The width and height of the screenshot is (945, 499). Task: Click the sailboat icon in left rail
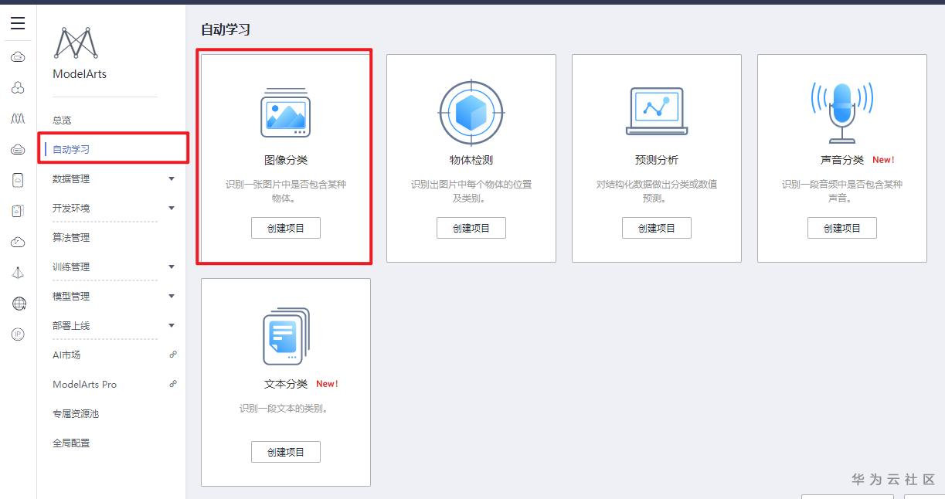[x=18, y=273]
